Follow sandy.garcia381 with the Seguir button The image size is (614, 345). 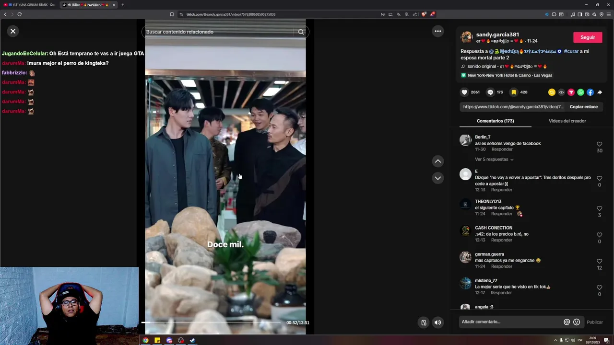pos(588,37)
